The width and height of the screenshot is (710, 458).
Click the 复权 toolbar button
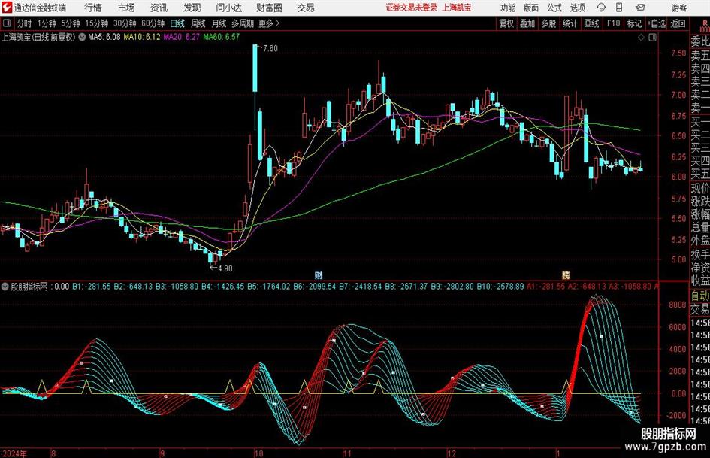(506, 23)
